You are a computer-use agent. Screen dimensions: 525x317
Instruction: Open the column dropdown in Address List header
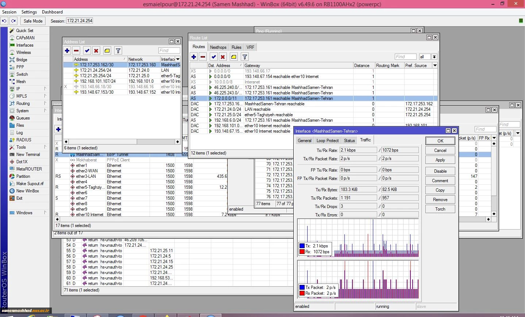click(178, 59)
